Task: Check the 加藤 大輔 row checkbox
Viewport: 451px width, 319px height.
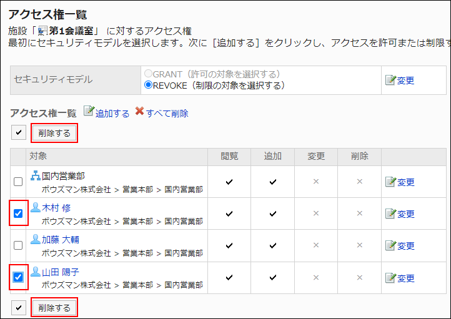Action: [x=18, y=245]
